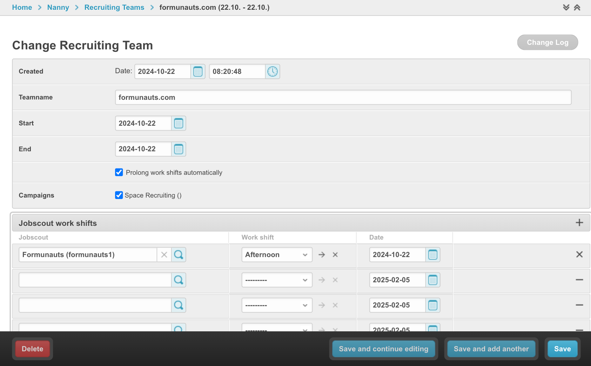Go to Recruiting Teams breadcrumb
The width and height of the screenshot is (591, 366).
pos(114,7)
